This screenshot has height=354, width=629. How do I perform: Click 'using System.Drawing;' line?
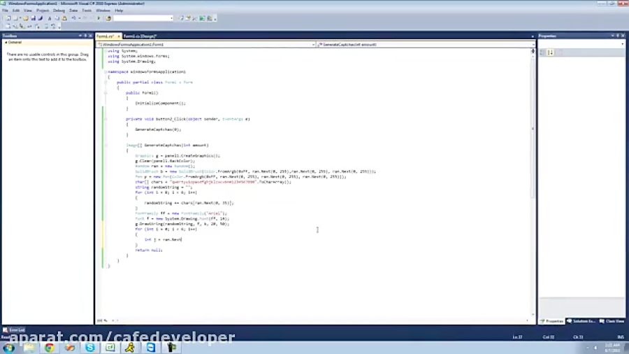click(131, 62)
